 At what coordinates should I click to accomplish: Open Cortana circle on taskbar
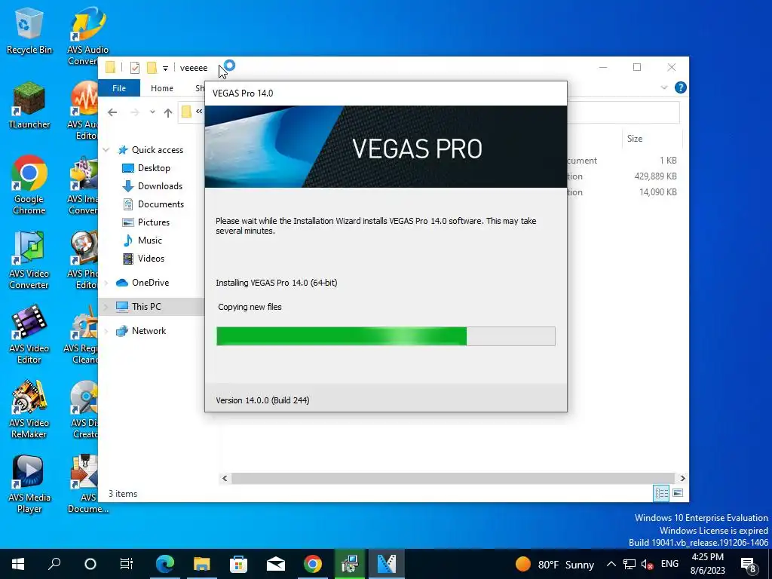tap(90, 564)
